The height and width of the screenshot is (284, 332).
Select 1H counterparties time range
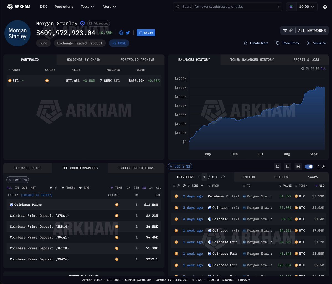129,188
